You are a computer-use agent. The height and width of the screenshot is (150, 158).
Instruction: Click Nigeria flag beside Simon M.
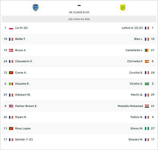coord(147,128)
